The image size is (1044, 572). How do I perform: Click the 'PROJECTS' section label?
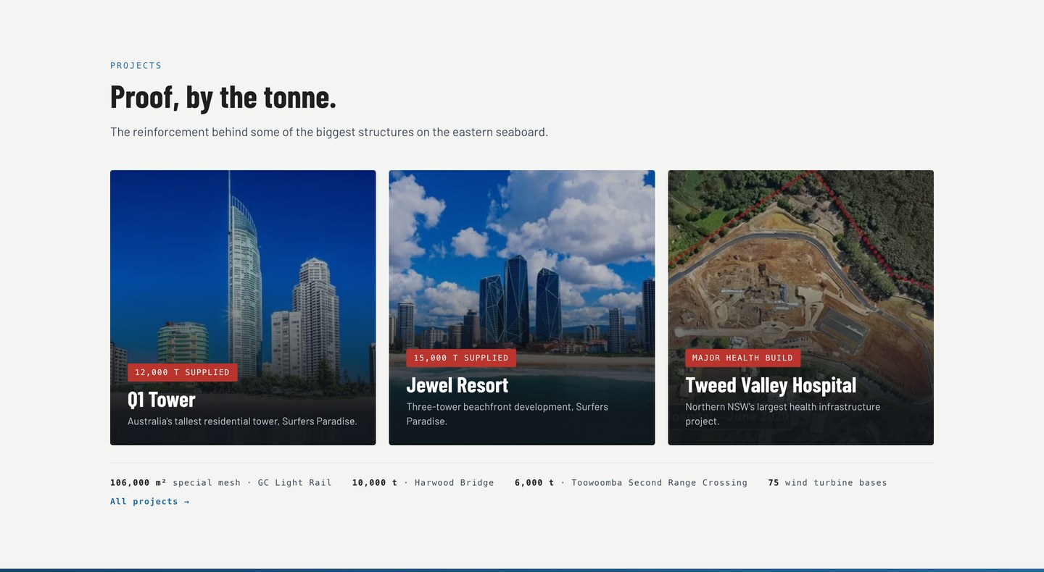click(136, 65)
